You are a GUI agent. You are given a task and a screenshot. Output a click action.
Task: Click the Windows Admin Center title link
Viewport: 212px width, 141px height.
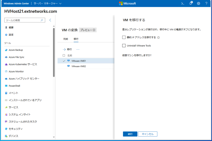(x=16, y=3)
